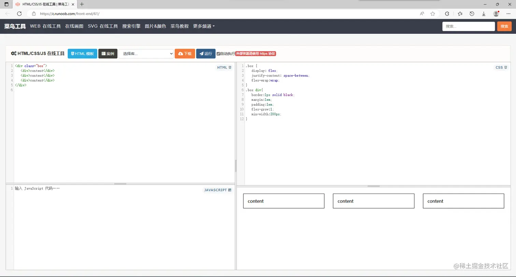Click the margin:1em CSS line
516x277 pixels.
[262, 100]
